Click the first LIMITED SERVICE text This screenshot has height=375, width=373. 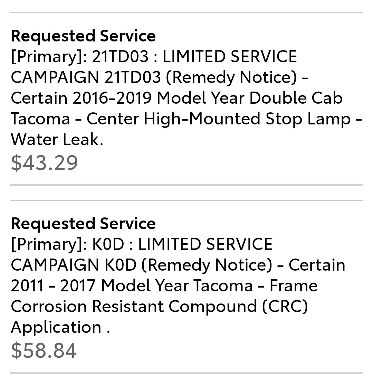coord(230,57)
